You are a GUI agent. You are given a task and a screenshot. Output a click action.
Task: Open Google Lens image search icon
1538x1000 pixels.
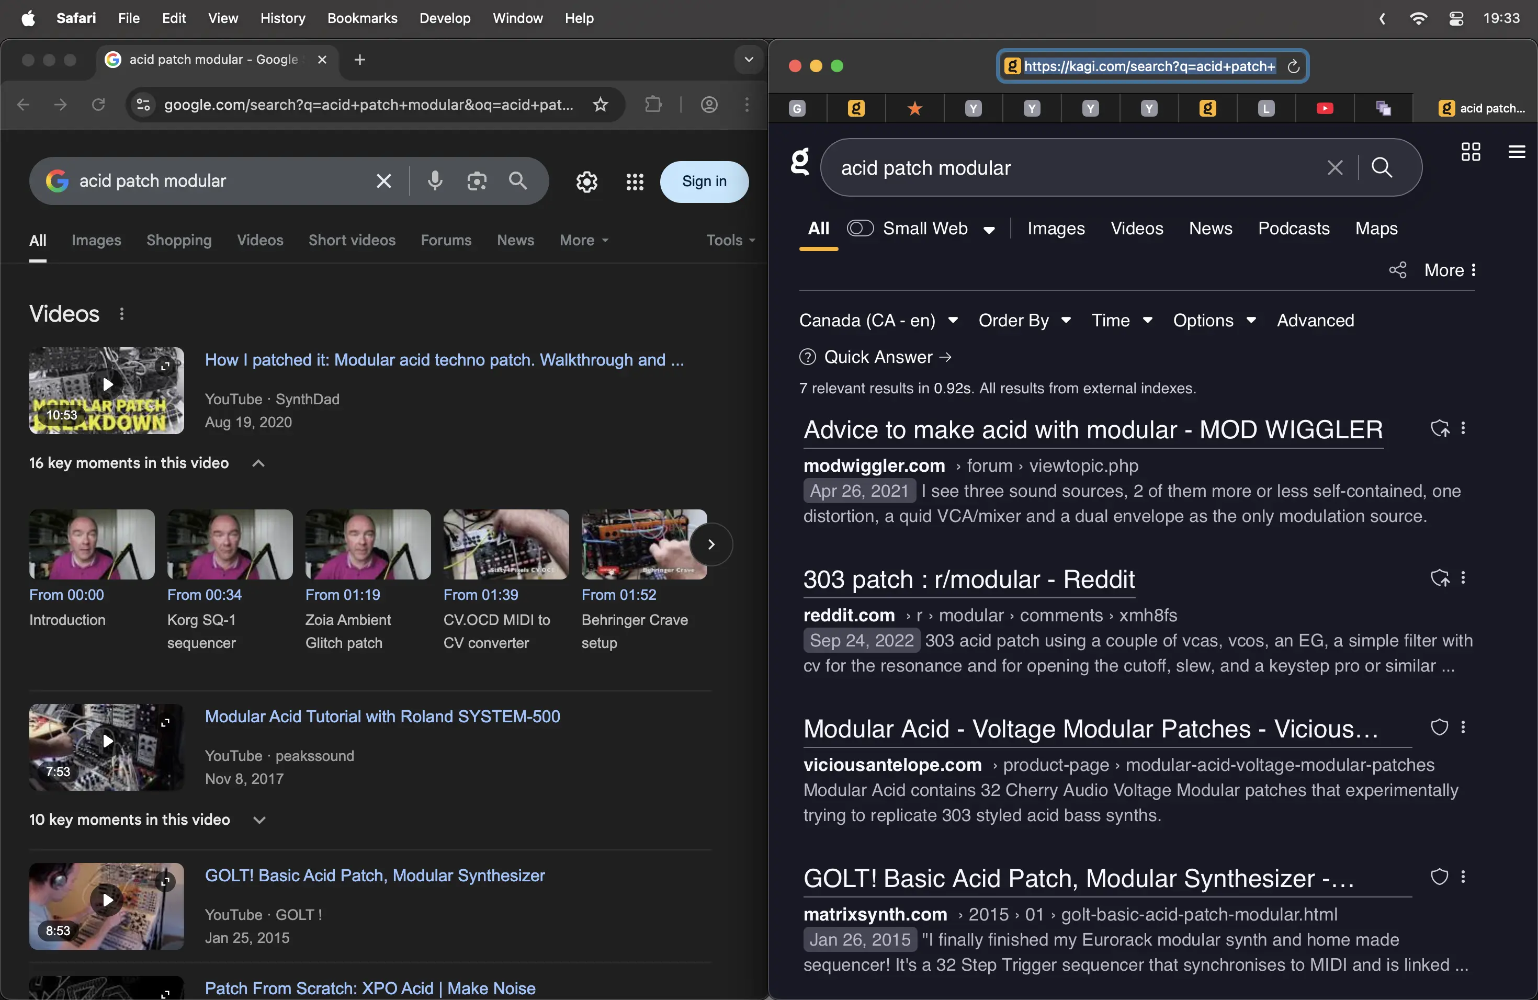[477, 181]
